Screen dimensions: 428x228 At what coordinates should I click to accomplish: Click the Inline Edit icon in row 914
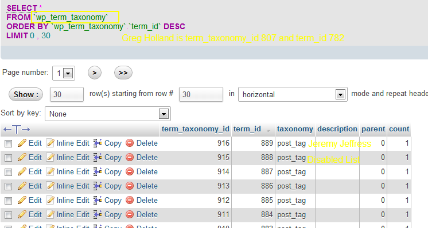50,171
